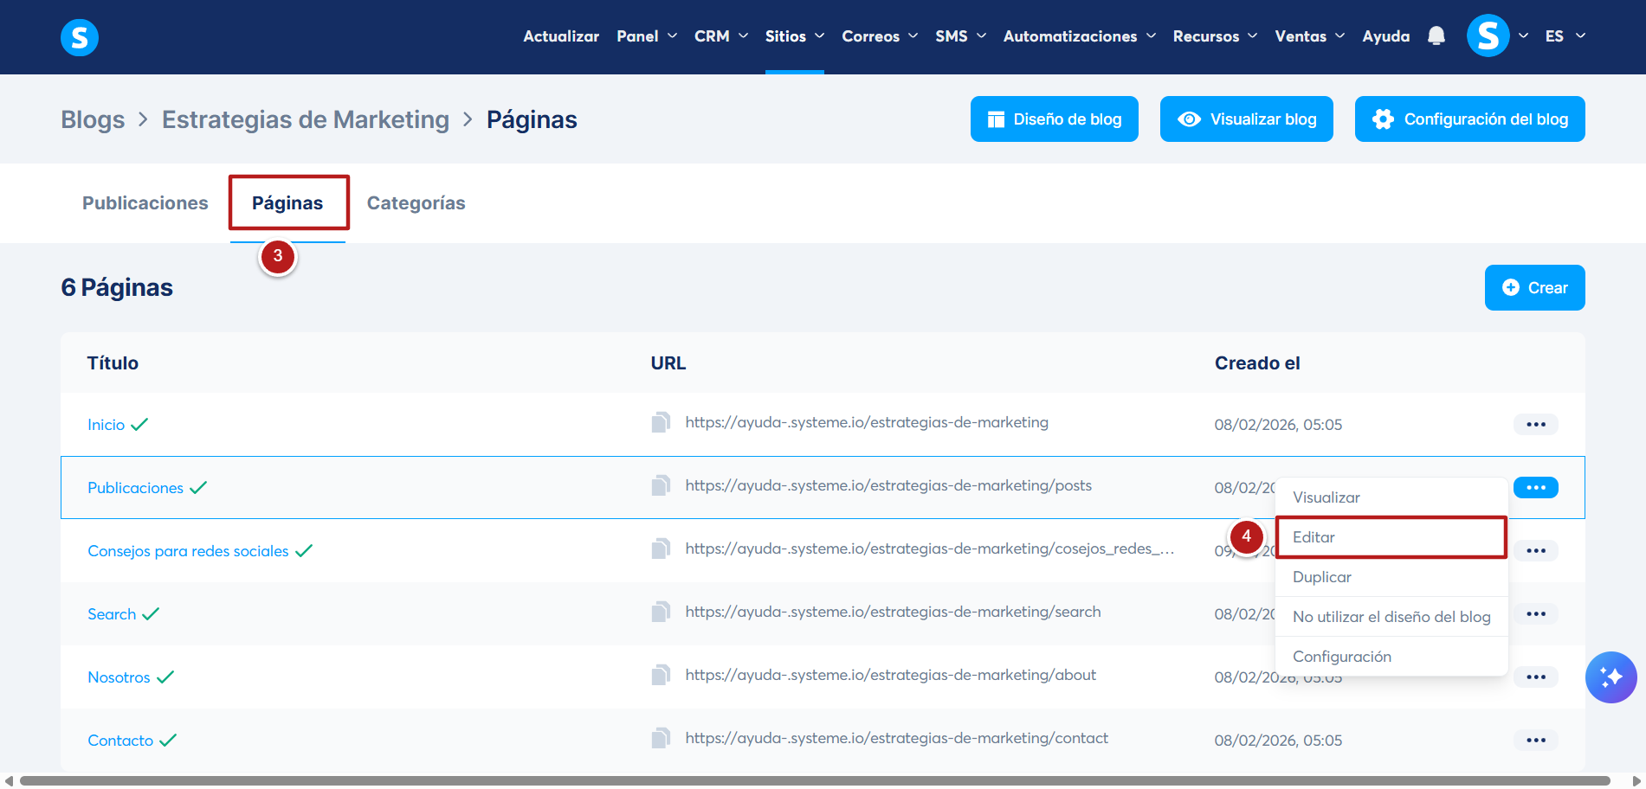Click the Creado el column header

[x=1257, y=363]
